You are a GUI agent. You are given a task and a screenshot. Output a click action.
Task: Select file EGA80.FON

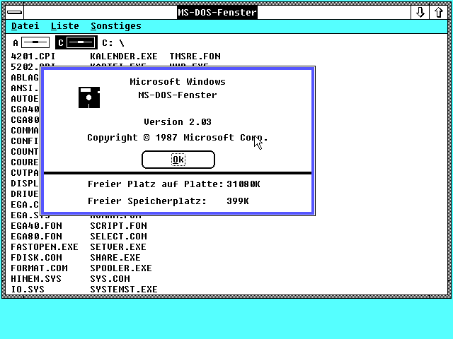[x=36, y=237]
